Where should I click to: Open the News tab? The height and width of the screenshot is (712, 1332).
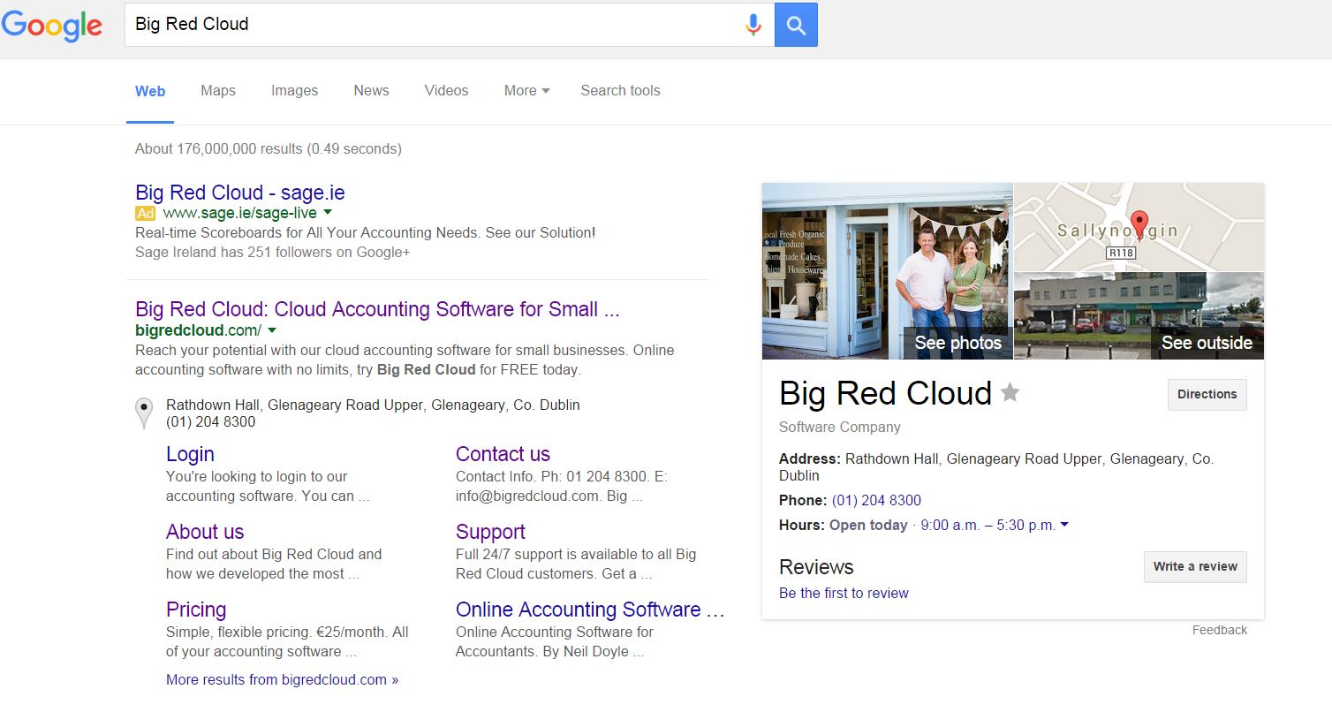coord(371,90)
